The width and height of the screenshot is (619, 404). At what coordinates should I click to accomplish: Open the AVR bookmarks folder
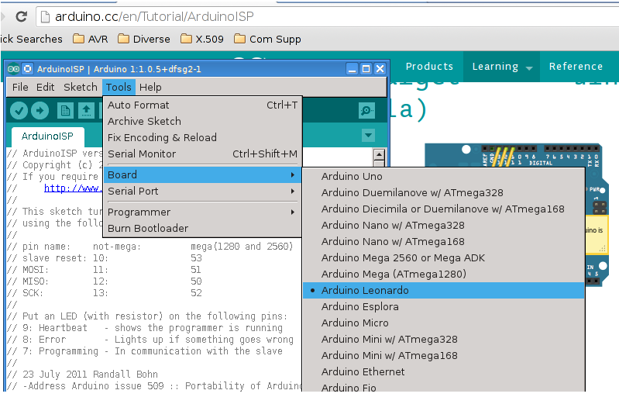click(91, 39)
